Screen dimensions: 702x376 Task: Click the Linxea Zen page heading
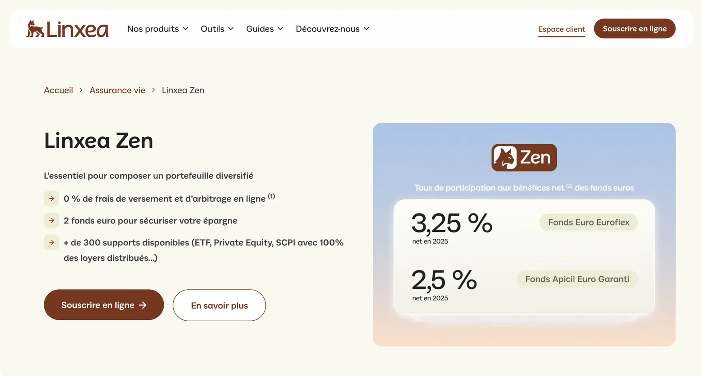point(99,141)
